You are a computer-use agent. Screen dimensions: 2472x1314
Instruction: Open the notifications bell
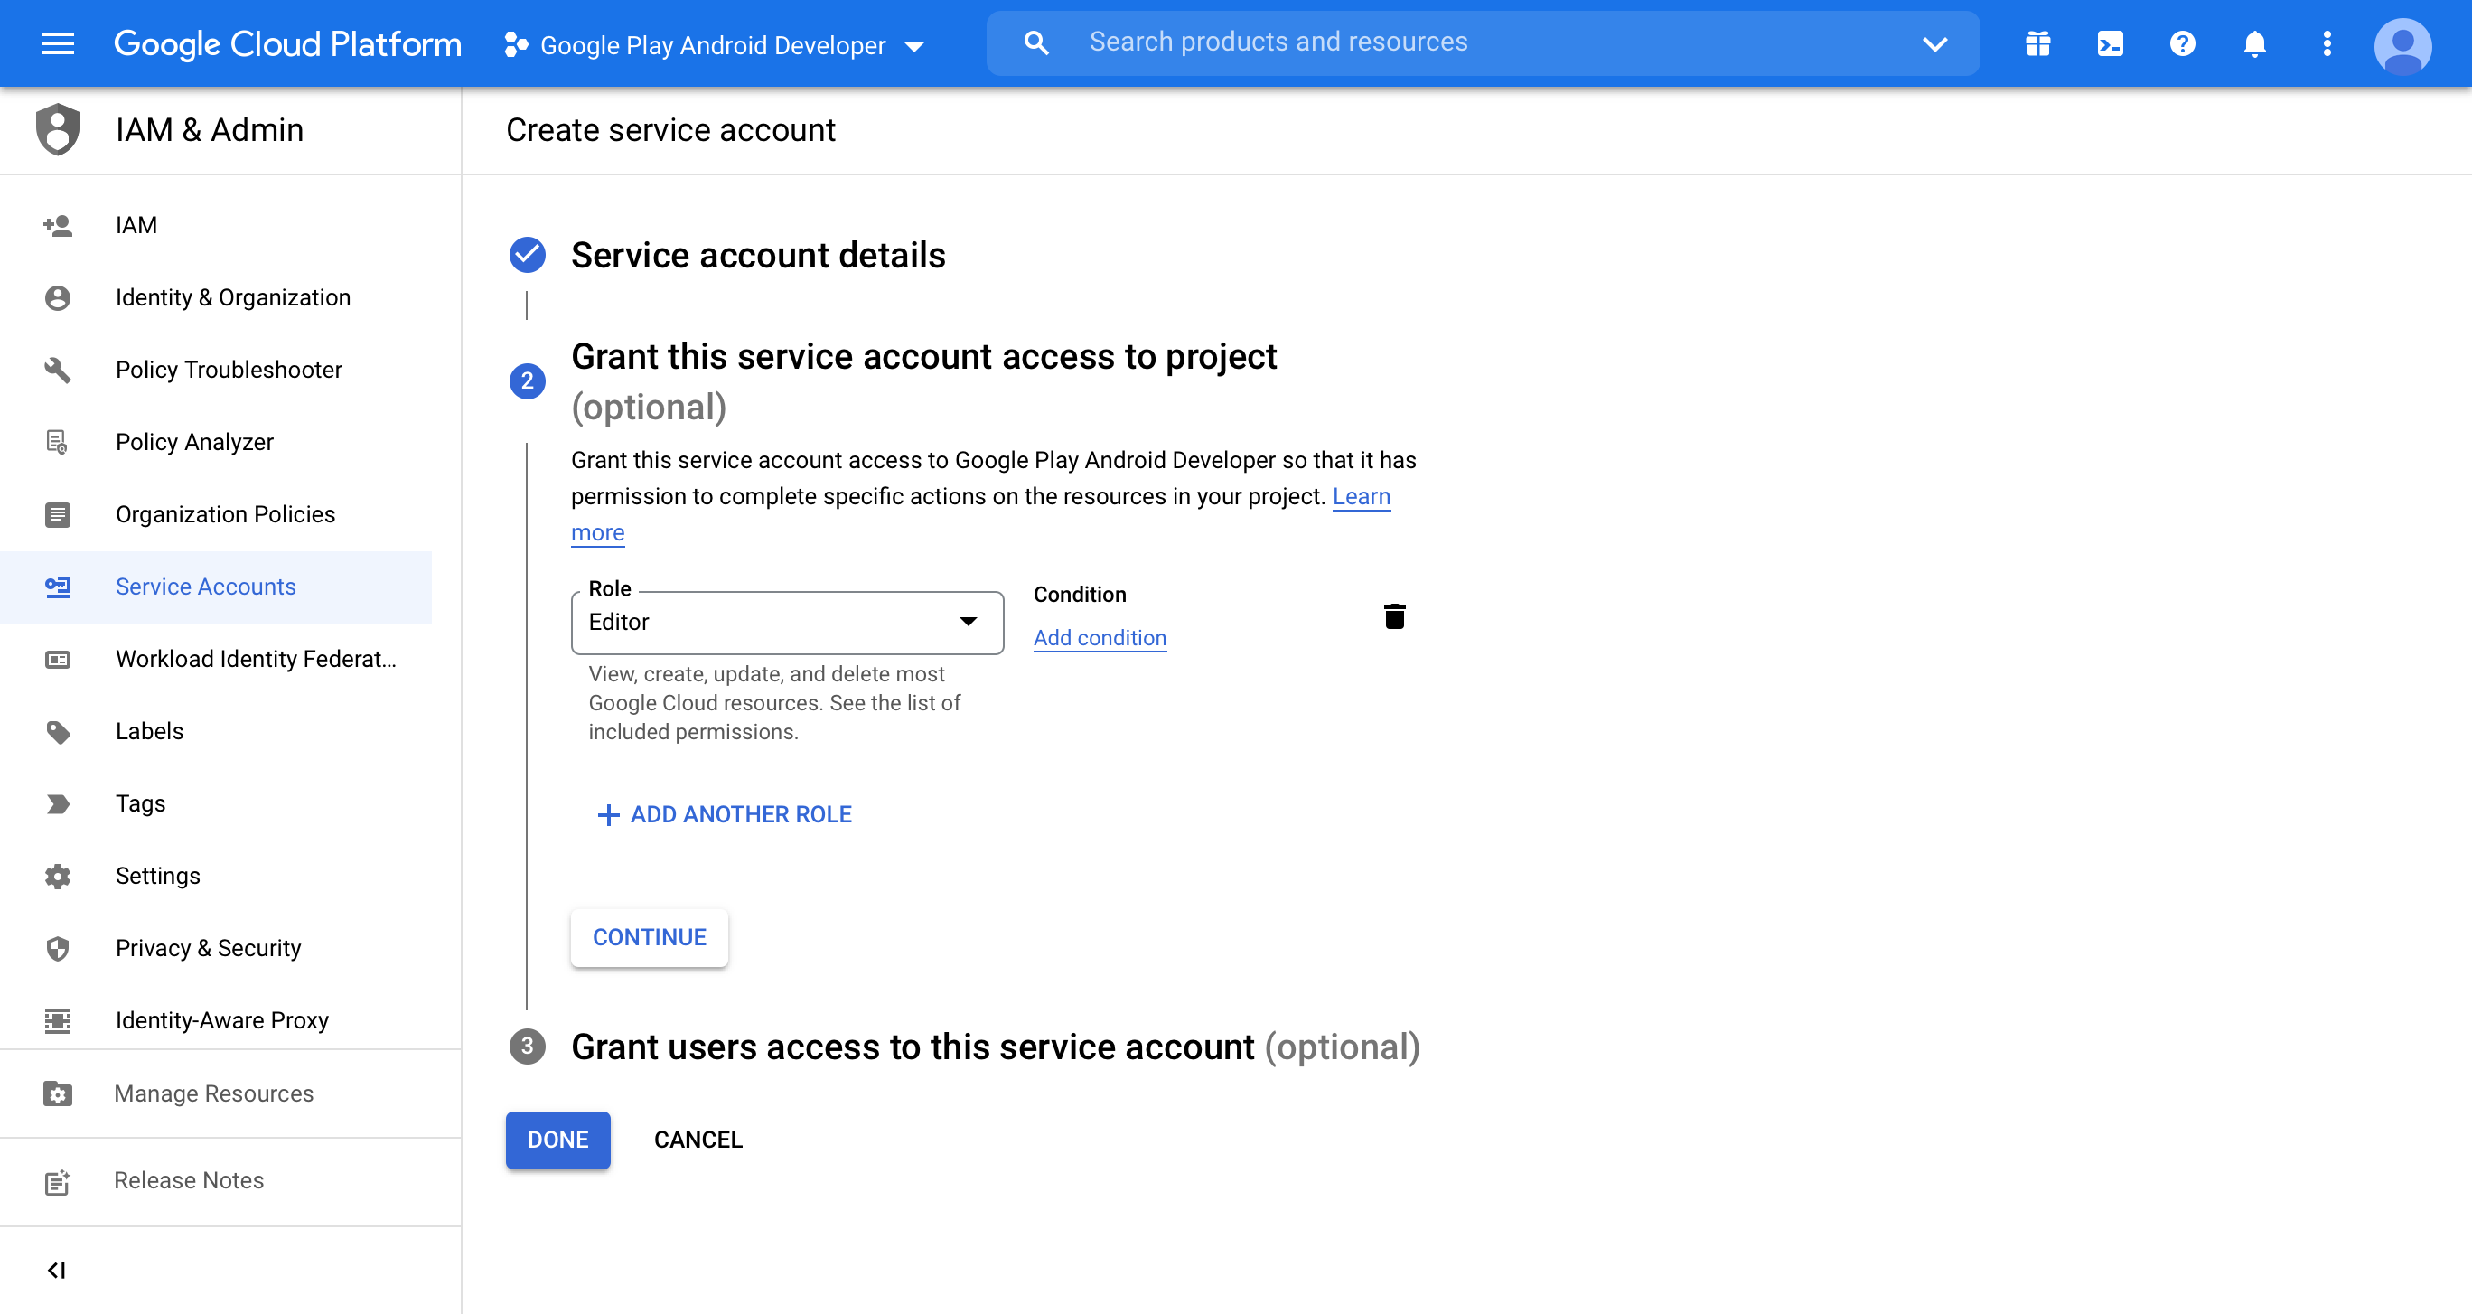2254,43
